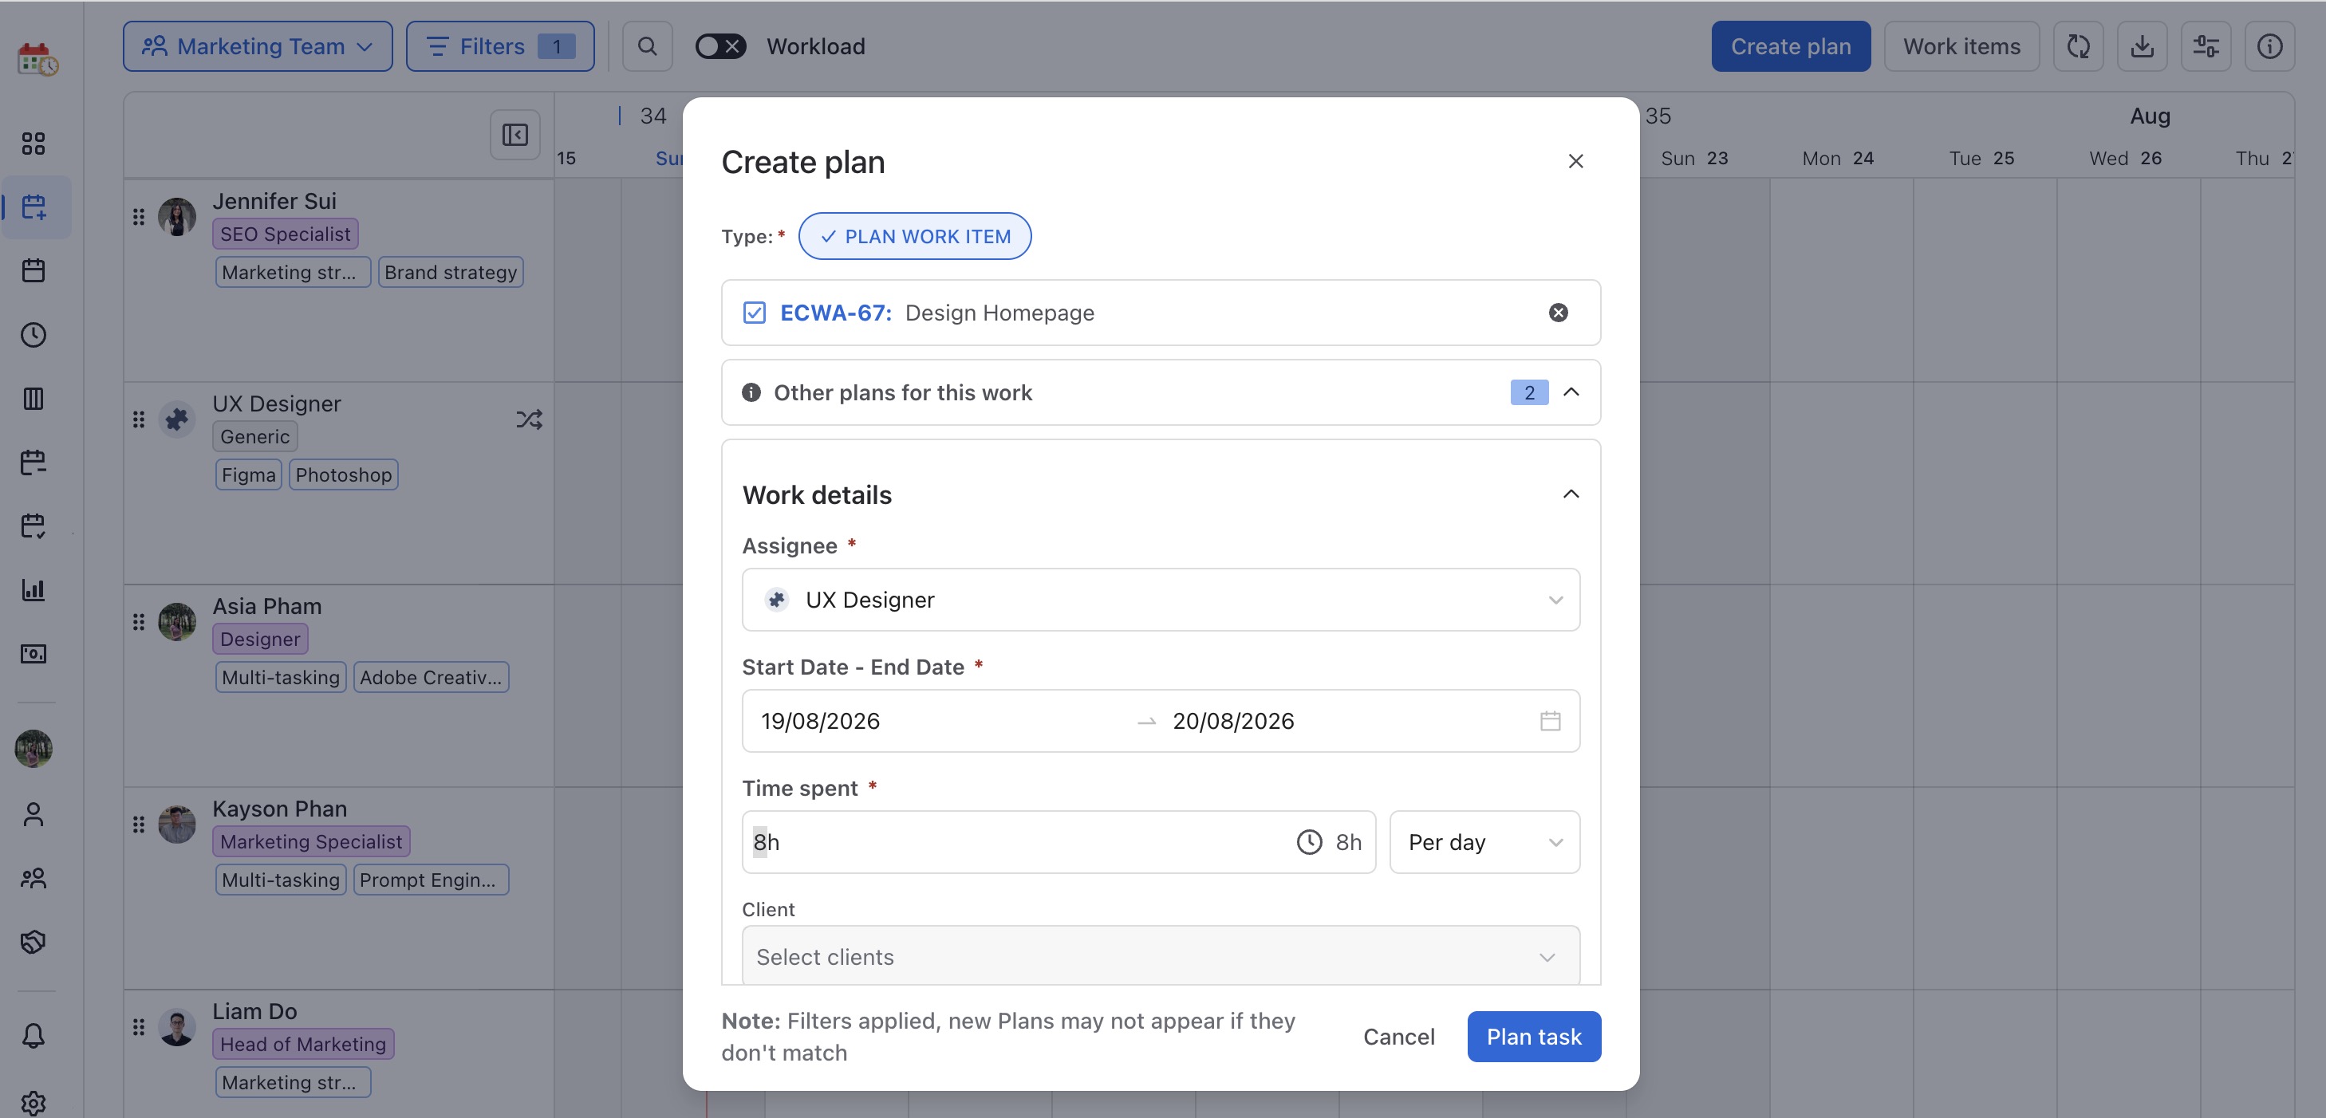Click Cancel in the dialog

click(x=1398, y=1037)
